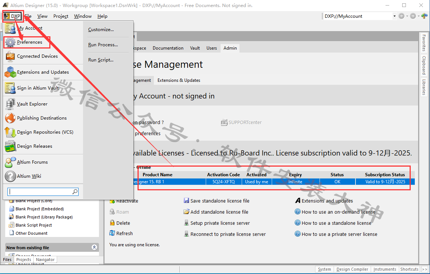Image resolution: width=430 pixels, height=274 pixels.
Task: Click the Setup private license server link
Action: click(x=220, y=223)
